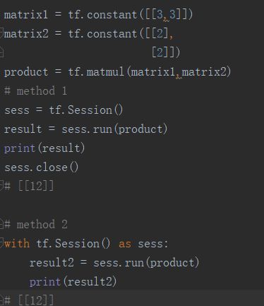Click the 'tf.matmul' function call
The image size is (264, 306).
click(96, 71)
